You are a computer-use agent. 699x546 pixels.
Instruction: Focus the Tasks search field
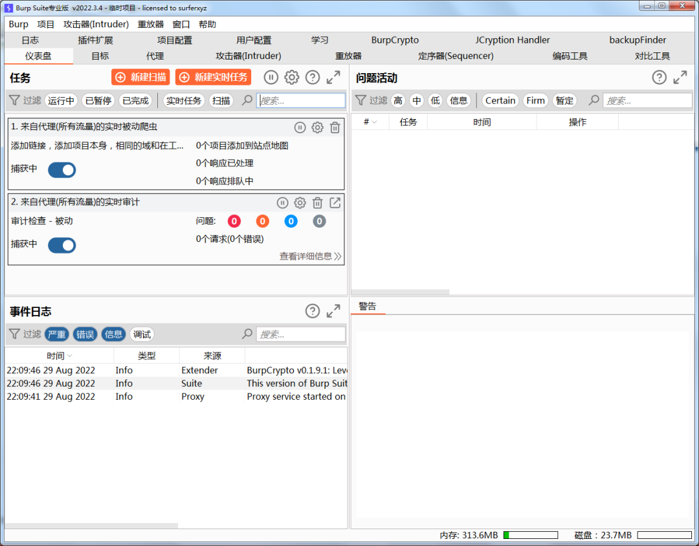pyautogui.click(x=302, y=101)
